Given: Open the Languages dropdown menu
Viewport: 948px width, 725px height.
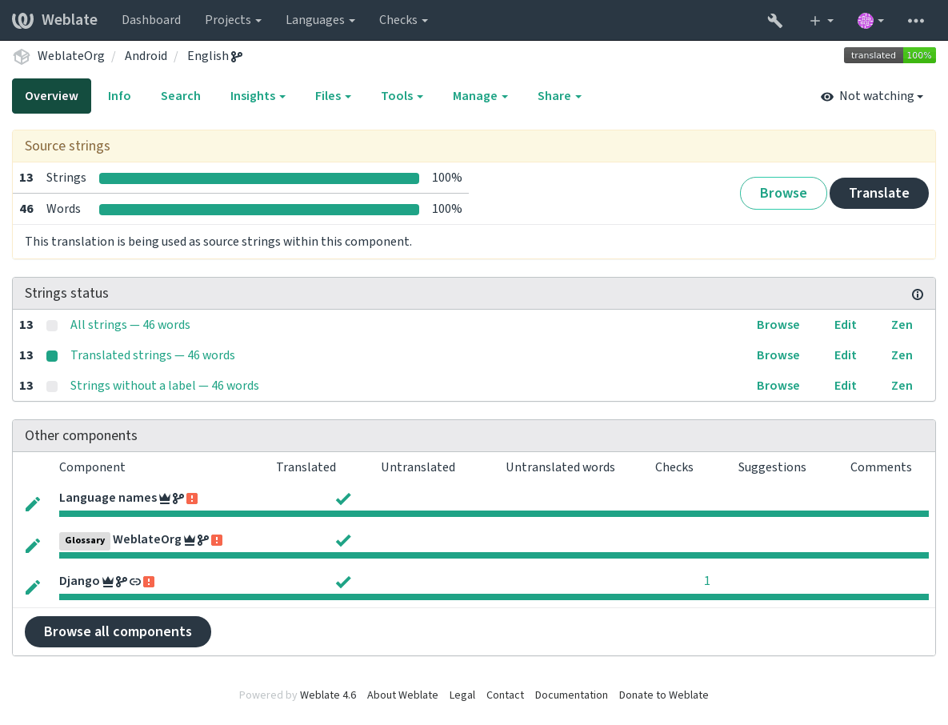Looking at the screenshot, I should (320, 20).
